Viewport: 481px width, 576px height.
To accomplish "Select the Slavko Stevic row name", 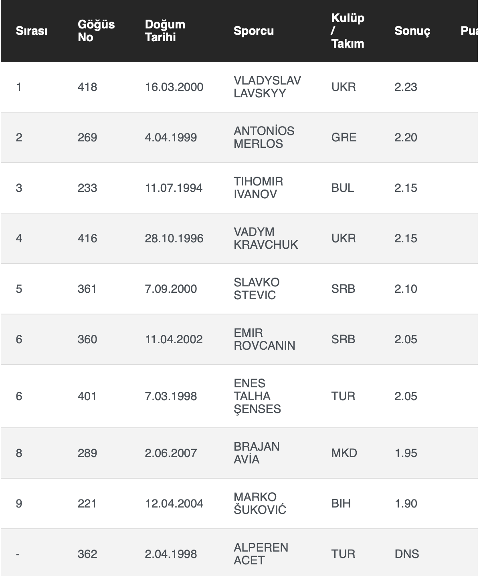I will click(x=257, y=289).
